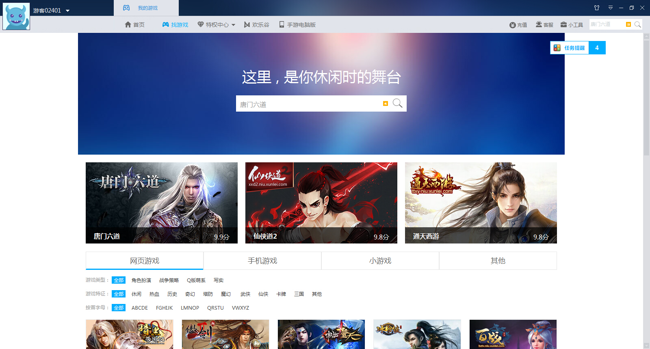Select 角色扮演 game type filter
Screen dimensions: 650x349
pos(141,280)
